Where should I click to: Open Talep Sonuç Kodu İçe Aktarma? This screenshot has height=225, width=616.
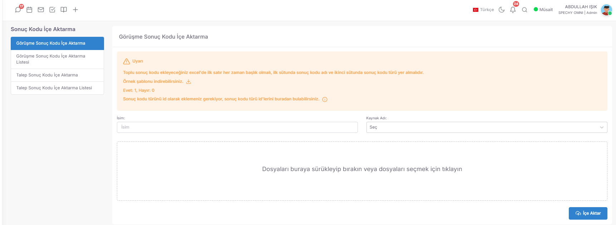coord(57,75)
